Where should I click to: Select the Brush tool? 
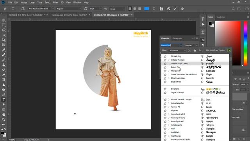pyautogui.click(x=4, y=60)
